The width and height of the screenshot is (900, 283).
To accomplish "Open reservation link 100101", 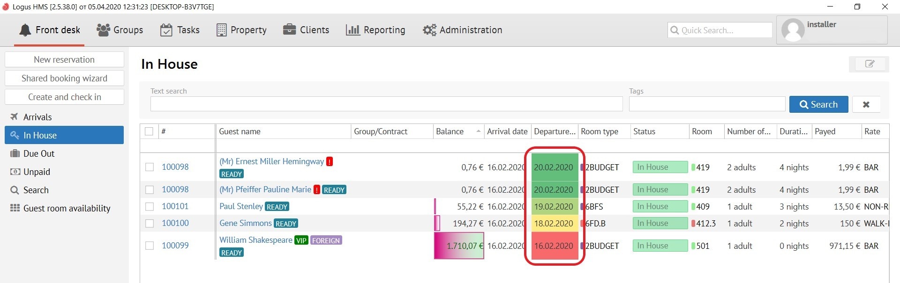I will click(x=175, y=206).
